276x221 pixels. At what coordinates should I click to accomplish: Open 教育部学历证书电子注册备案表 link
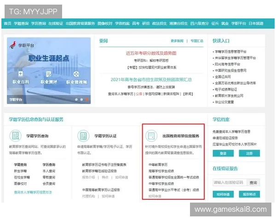point(104,165)
